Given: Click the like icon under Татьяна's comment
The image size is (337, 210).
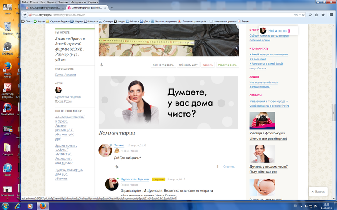Looking at the screenshot, I should click(x=117, y=166).
